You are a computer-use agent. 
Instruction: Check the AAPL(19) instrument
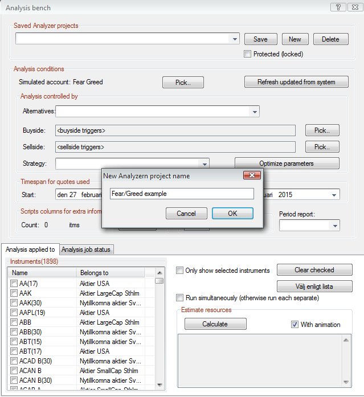pos(14,313)
